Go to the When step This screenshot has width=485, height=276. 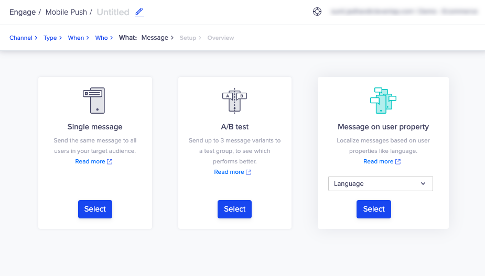[76, 38]
